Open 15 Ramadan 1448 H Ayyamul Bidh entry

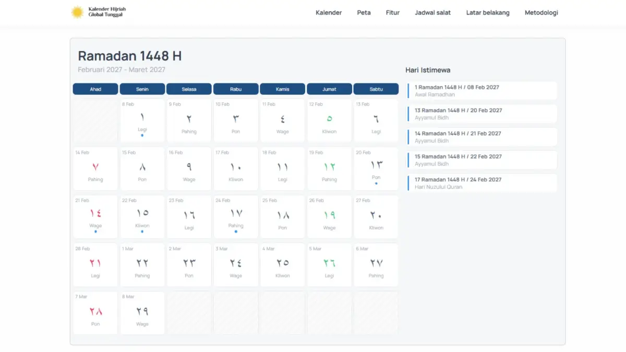pyautogui.click(x=482, y=160)
